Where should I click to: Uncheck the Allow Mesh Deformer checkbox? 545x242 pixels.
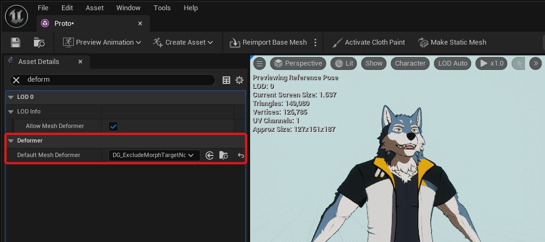pyautogui.click(x=113, y=126)
